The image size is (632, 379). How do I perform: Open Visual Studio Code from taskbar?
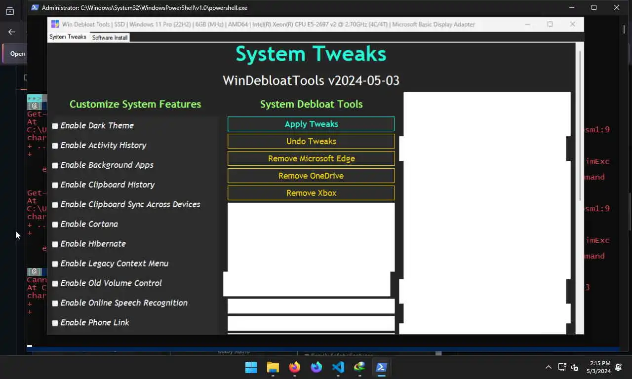tap(338, 367)
